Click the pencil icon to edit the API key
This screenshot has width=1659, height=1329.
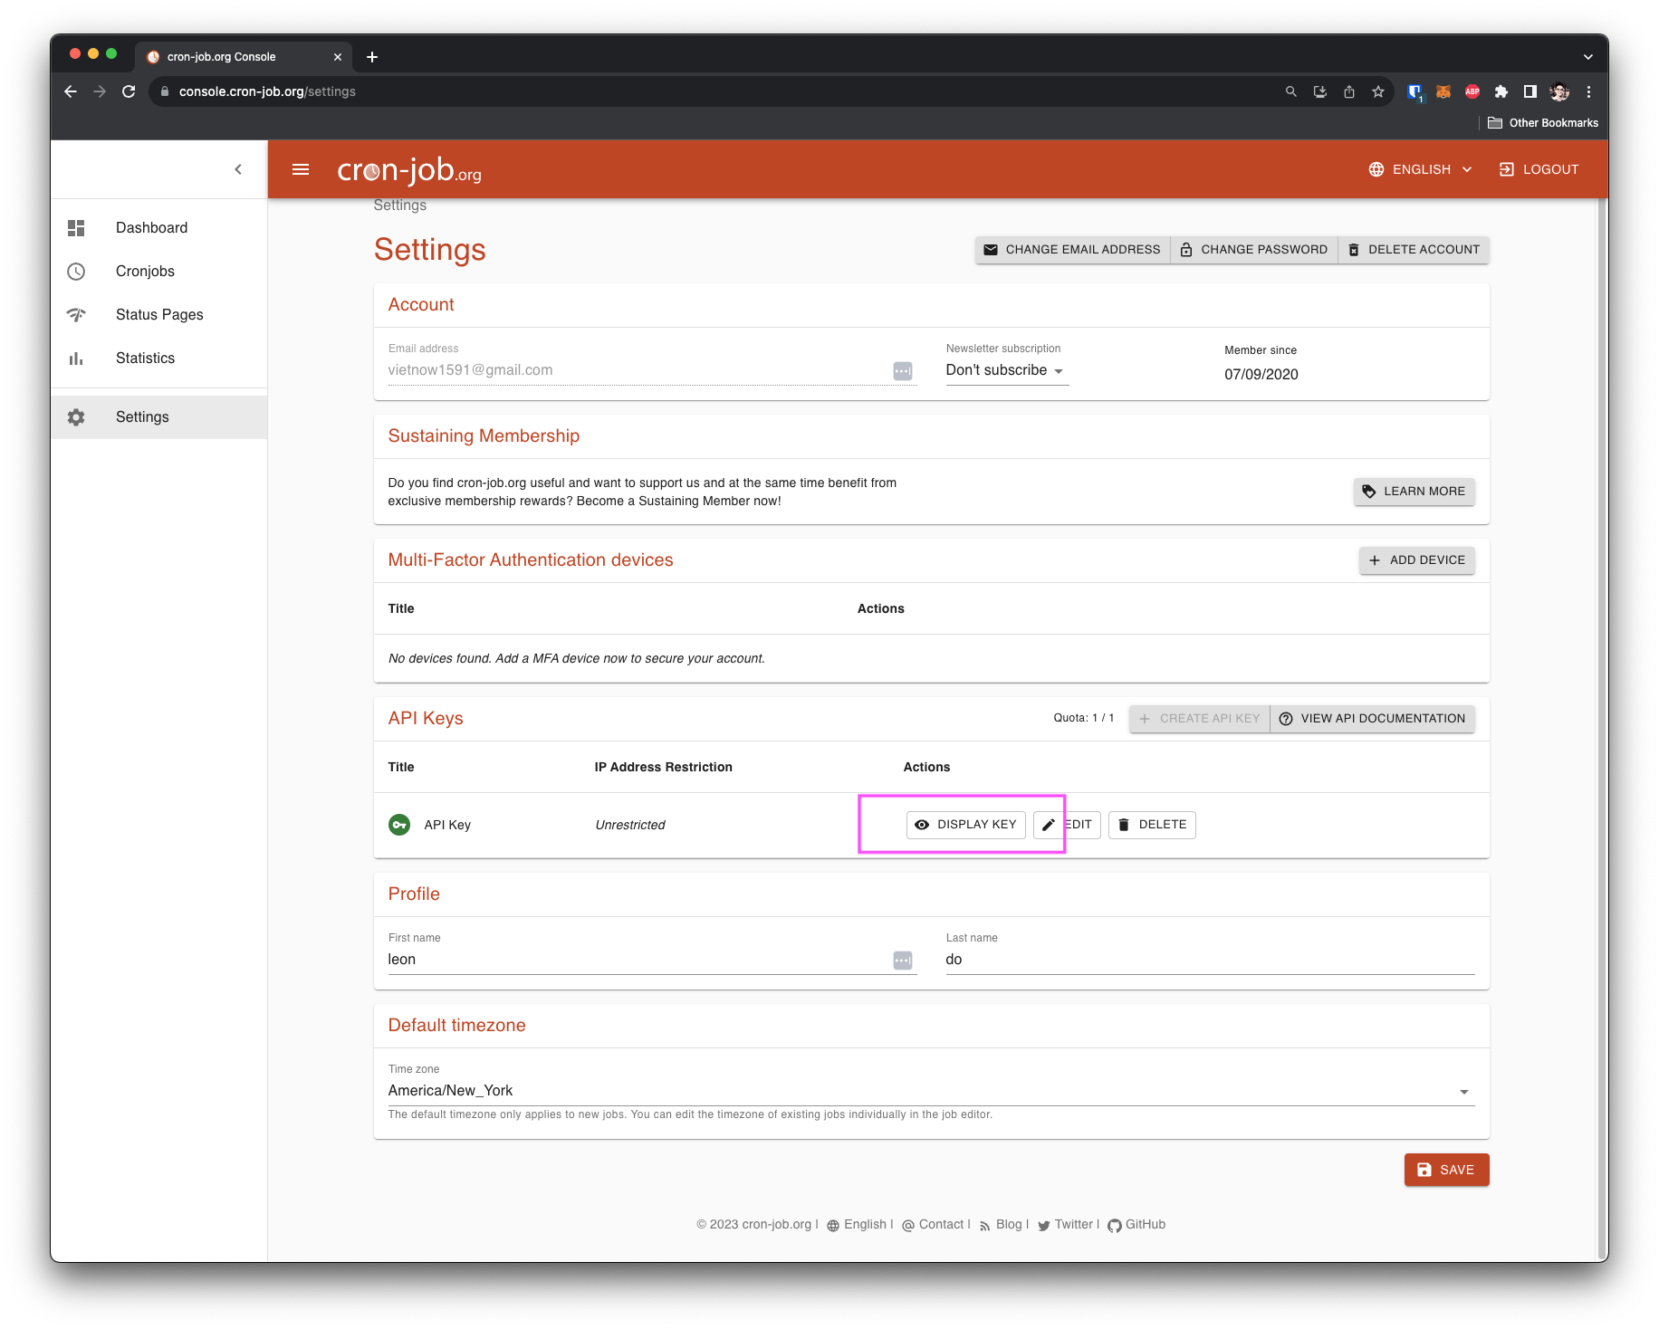pyautogui.click(x=1048, y=825)
